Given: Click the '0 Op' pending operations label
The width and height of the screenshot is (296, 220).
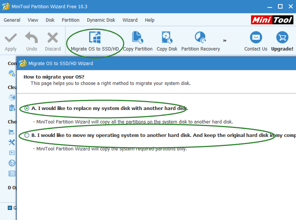Looking at the screenshot, I should point(12,188).
